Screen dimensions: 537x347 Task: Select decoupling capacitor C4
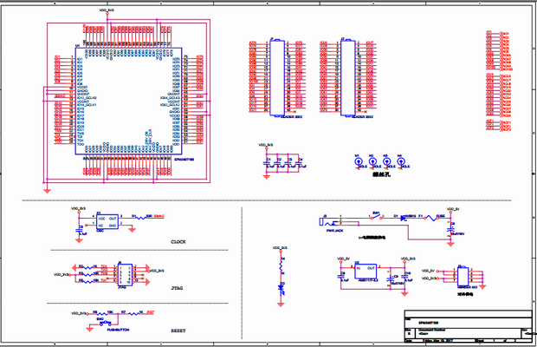click(x=299, y=163)
